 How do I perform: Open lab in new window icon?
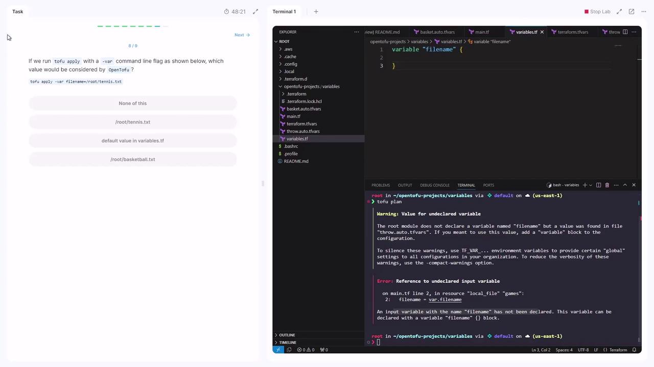coord(632,12)
